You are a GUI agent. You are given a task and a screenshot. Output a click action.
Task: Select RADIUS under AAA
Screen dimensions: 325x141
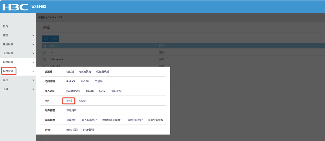[83, 101]
